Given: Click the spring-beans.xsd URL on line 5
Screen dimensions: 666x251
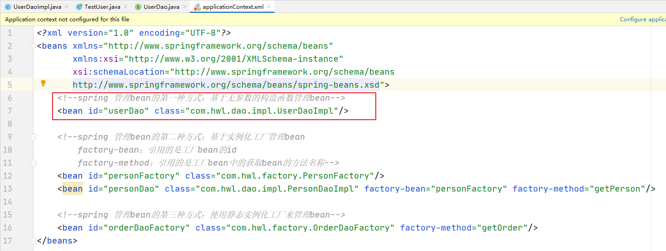Looking at the screenshot, I should [x=227, y=85].
